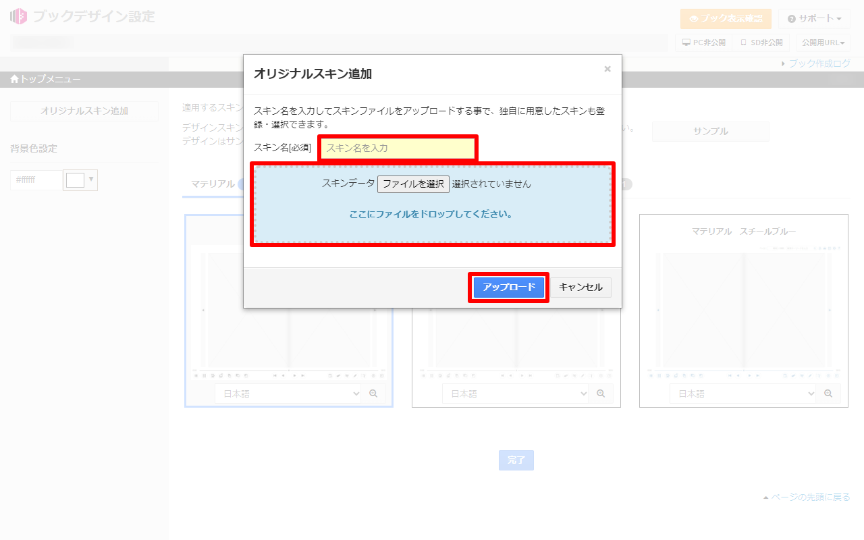Click the スキン名を入力 text field
Image resolution: width=864 pixels, height=540 pixels.
(x=398, y=148)
